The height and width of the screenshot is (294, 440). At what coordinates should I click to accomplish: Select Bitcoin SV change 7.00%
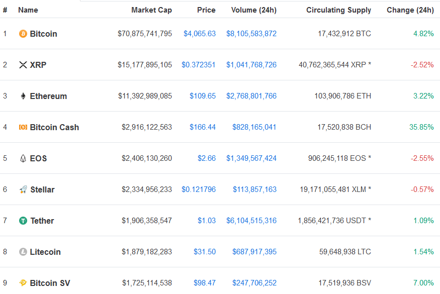[x=423, y=283]
